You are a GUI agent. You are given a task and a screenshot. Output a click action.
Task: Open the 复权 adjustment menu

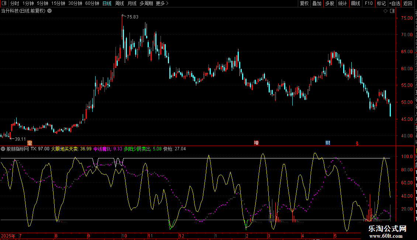click(304, 3)
